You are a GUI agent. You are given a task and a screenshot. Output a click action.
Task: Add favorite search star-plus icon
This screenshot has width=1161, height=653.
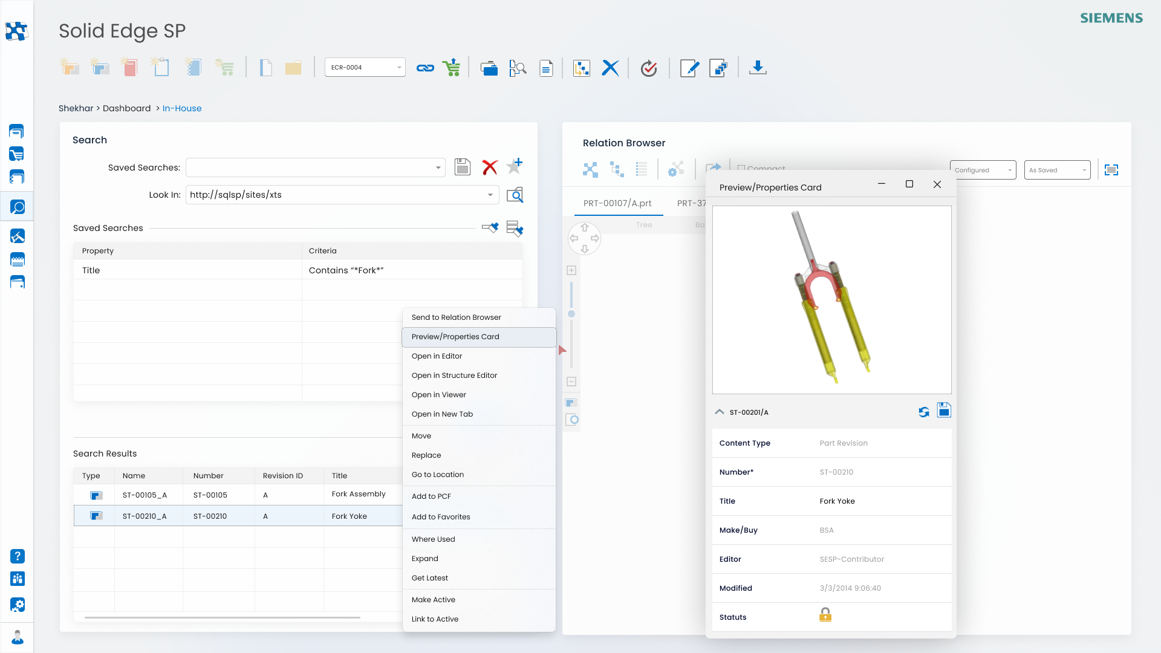click(515, 165)
